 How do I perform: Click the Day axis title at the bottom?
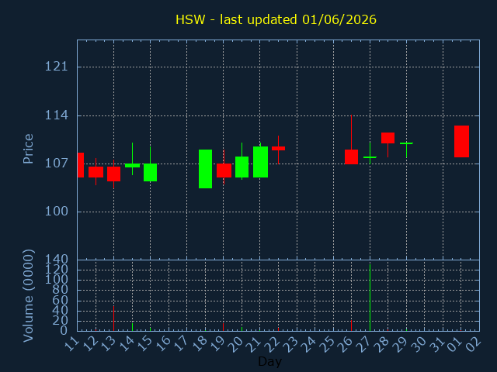pos(269,362)
